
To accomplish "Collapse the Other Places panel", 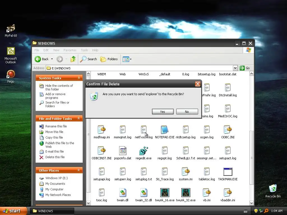I will (x=79, y=170).
